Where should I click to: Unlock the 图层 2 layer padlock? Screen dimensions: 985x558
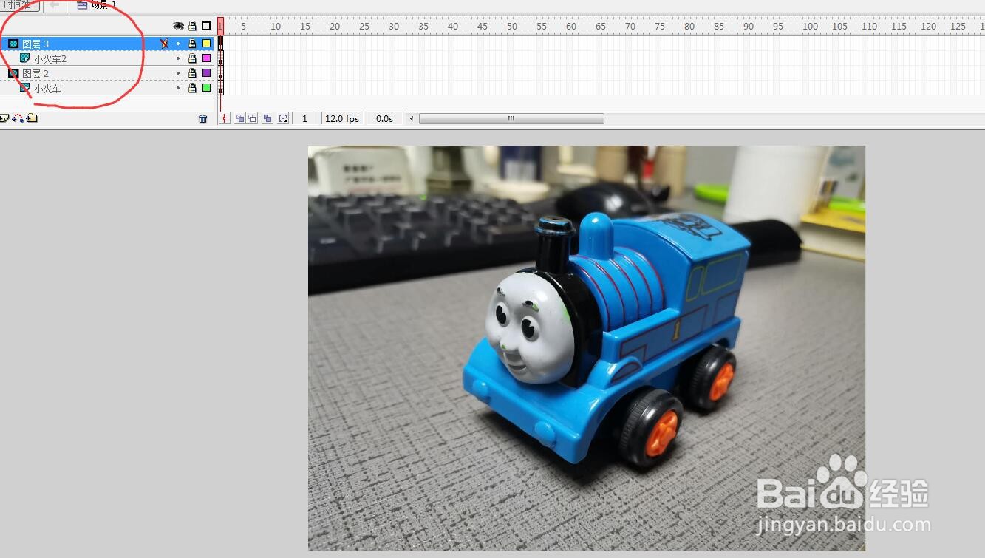[192, 73]
